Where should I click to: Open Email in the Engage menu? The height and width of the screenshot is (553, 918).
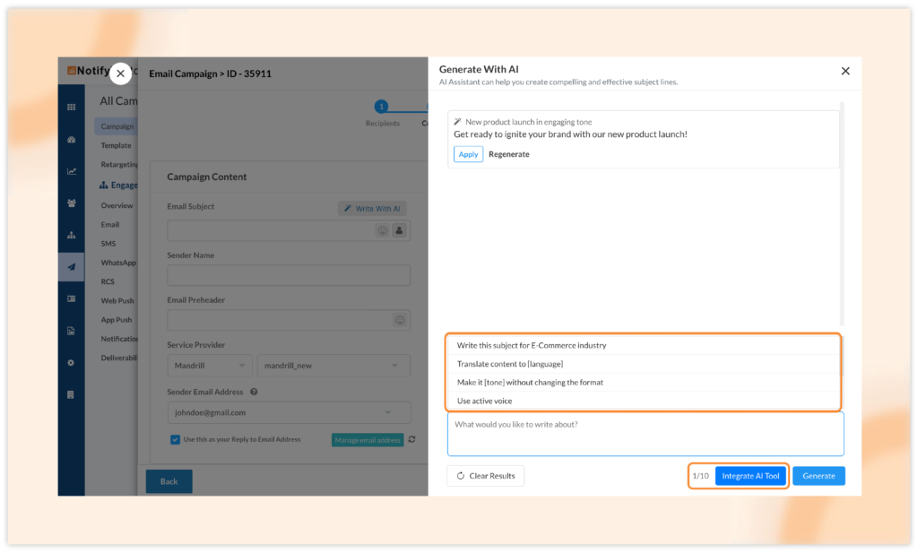pos(109,225)
